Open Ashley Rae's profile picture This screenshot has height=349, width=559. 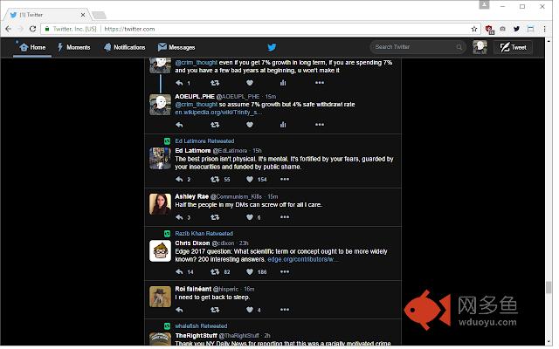coord(160,204)
